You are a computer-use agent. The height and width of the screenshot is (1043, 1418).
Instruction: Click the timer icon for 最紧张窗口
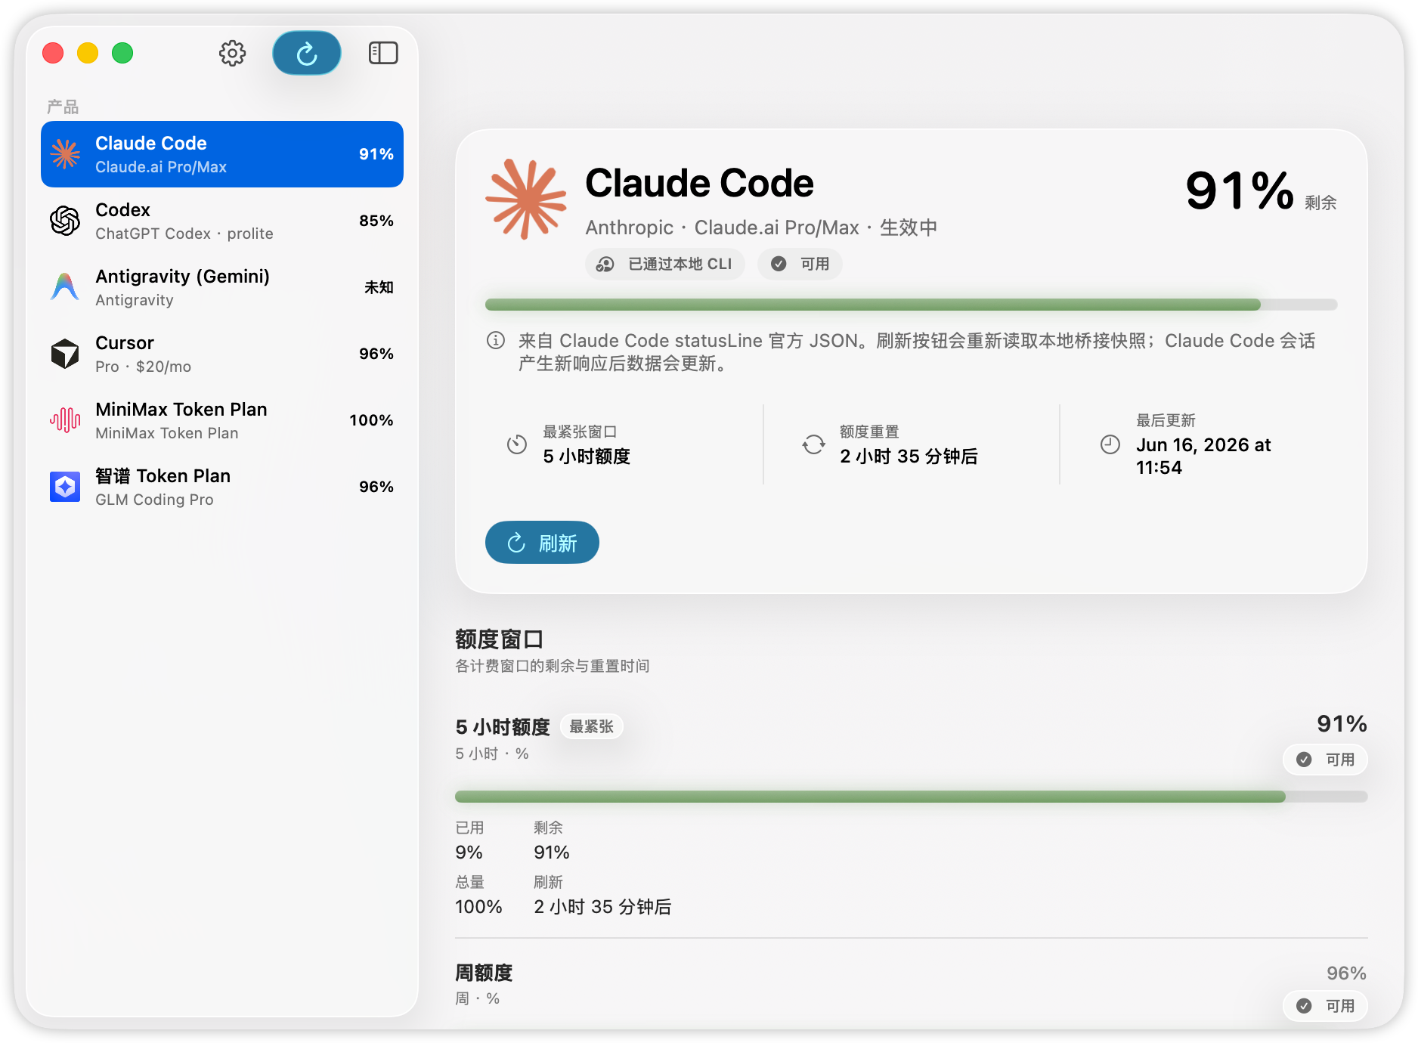(517, 444)
